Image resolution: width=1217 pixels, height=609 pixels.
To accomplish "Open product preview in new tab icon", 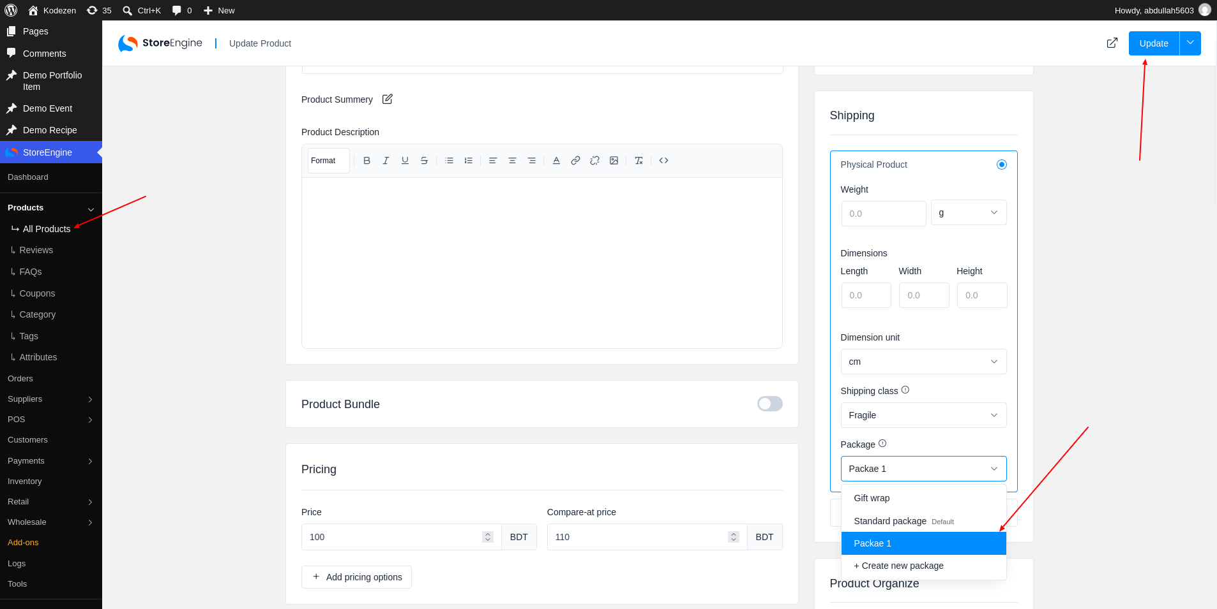I will pyautogui.click(x=1112, y=43).
